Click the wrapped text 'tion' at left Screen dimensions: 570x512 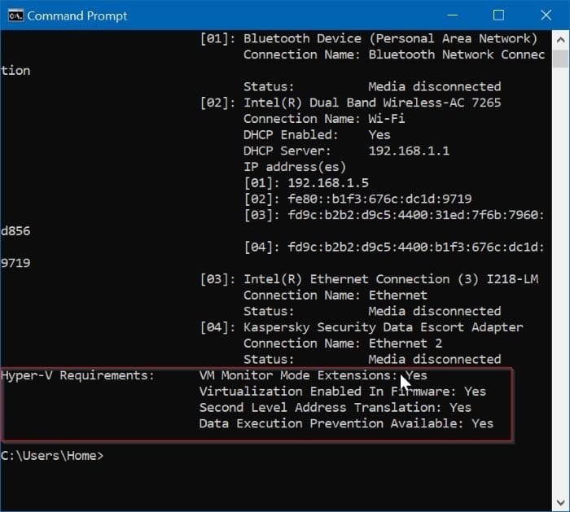[x=15, y=71]
